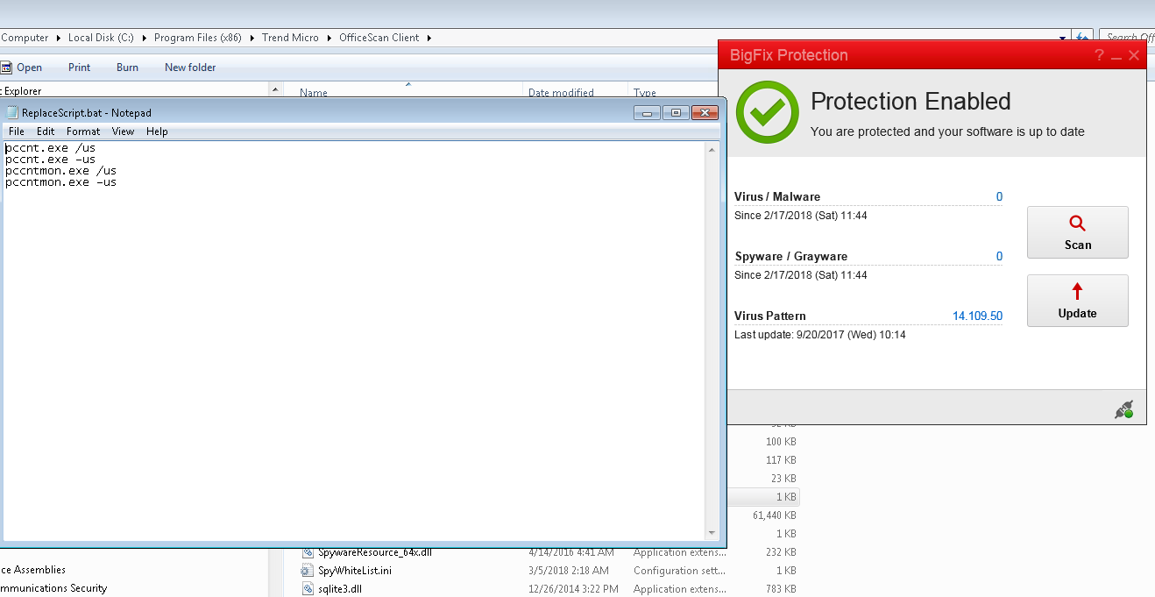Click the 23 KB size cell

pyautogui.click(x=783, y=479)
